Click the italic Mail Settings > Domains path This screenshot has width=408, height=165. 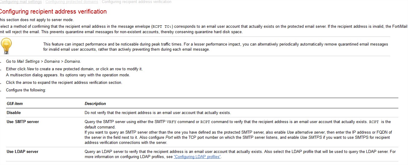49,62
